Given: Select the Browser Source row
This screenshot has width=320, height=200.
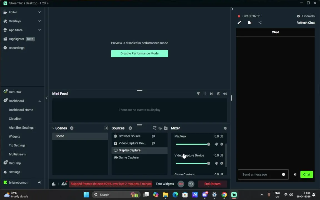Looking at the screenshot, I should click(139, 136).
